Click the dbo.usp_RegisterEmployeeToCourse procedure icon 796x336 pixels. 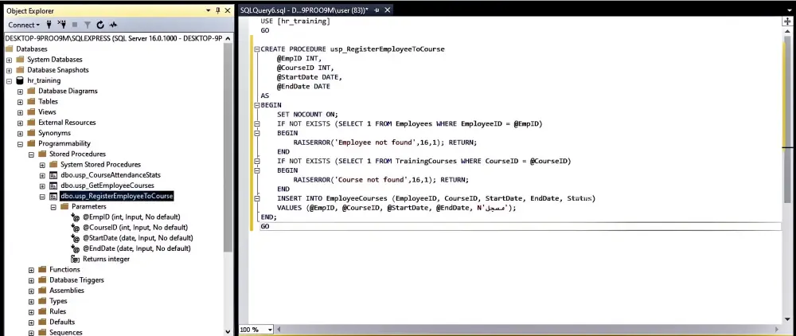click(x=54, y=197)
